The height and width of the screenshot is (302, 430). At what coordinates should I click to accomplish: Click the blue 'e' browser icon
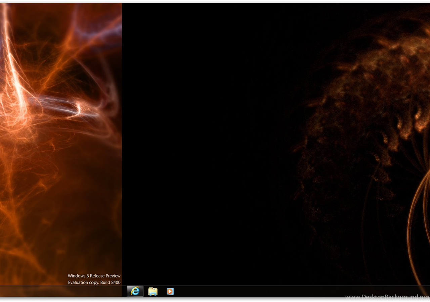135,291
